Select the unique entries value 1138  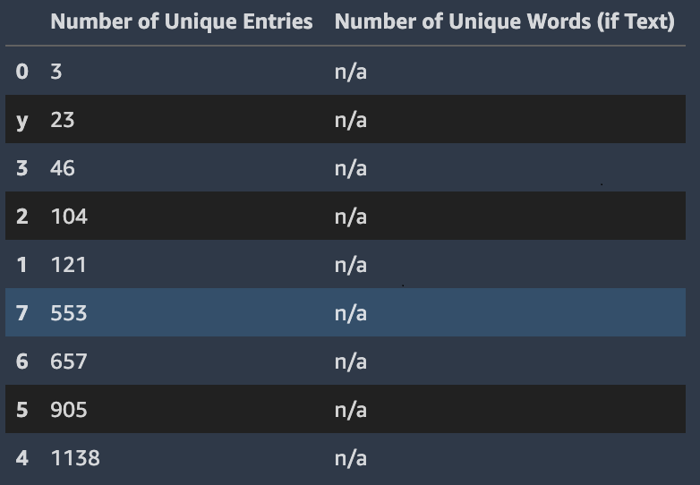tap(75, 458)
